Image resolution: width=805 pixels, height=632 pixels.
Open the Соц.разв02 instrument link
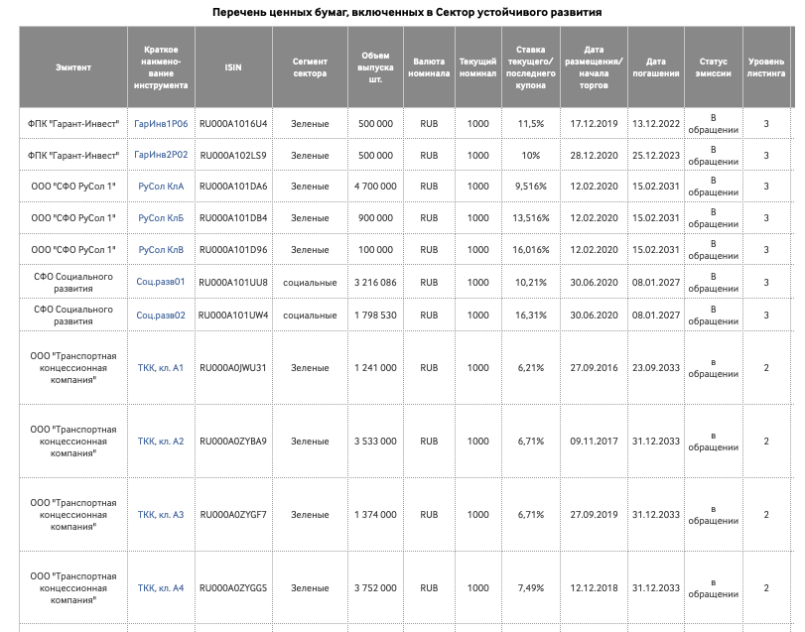pyautogui.click(x=161, y=315)
